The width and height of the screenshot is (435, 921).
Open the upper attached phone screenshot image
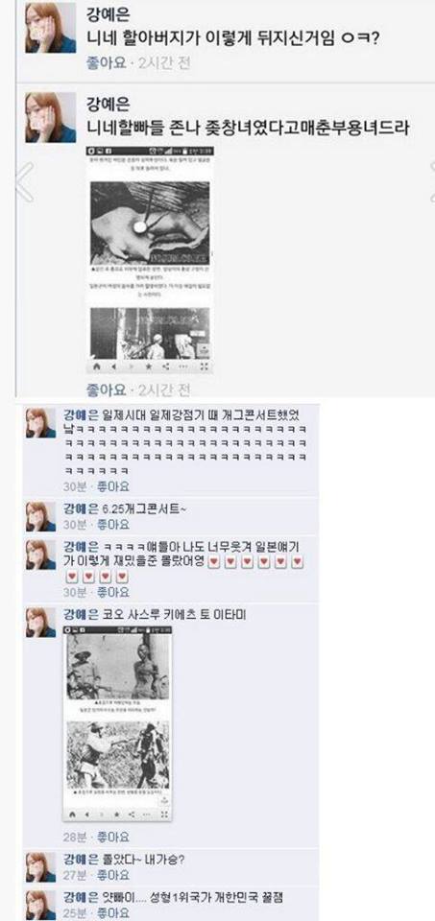pyautogui.click(x=149, y=259)
